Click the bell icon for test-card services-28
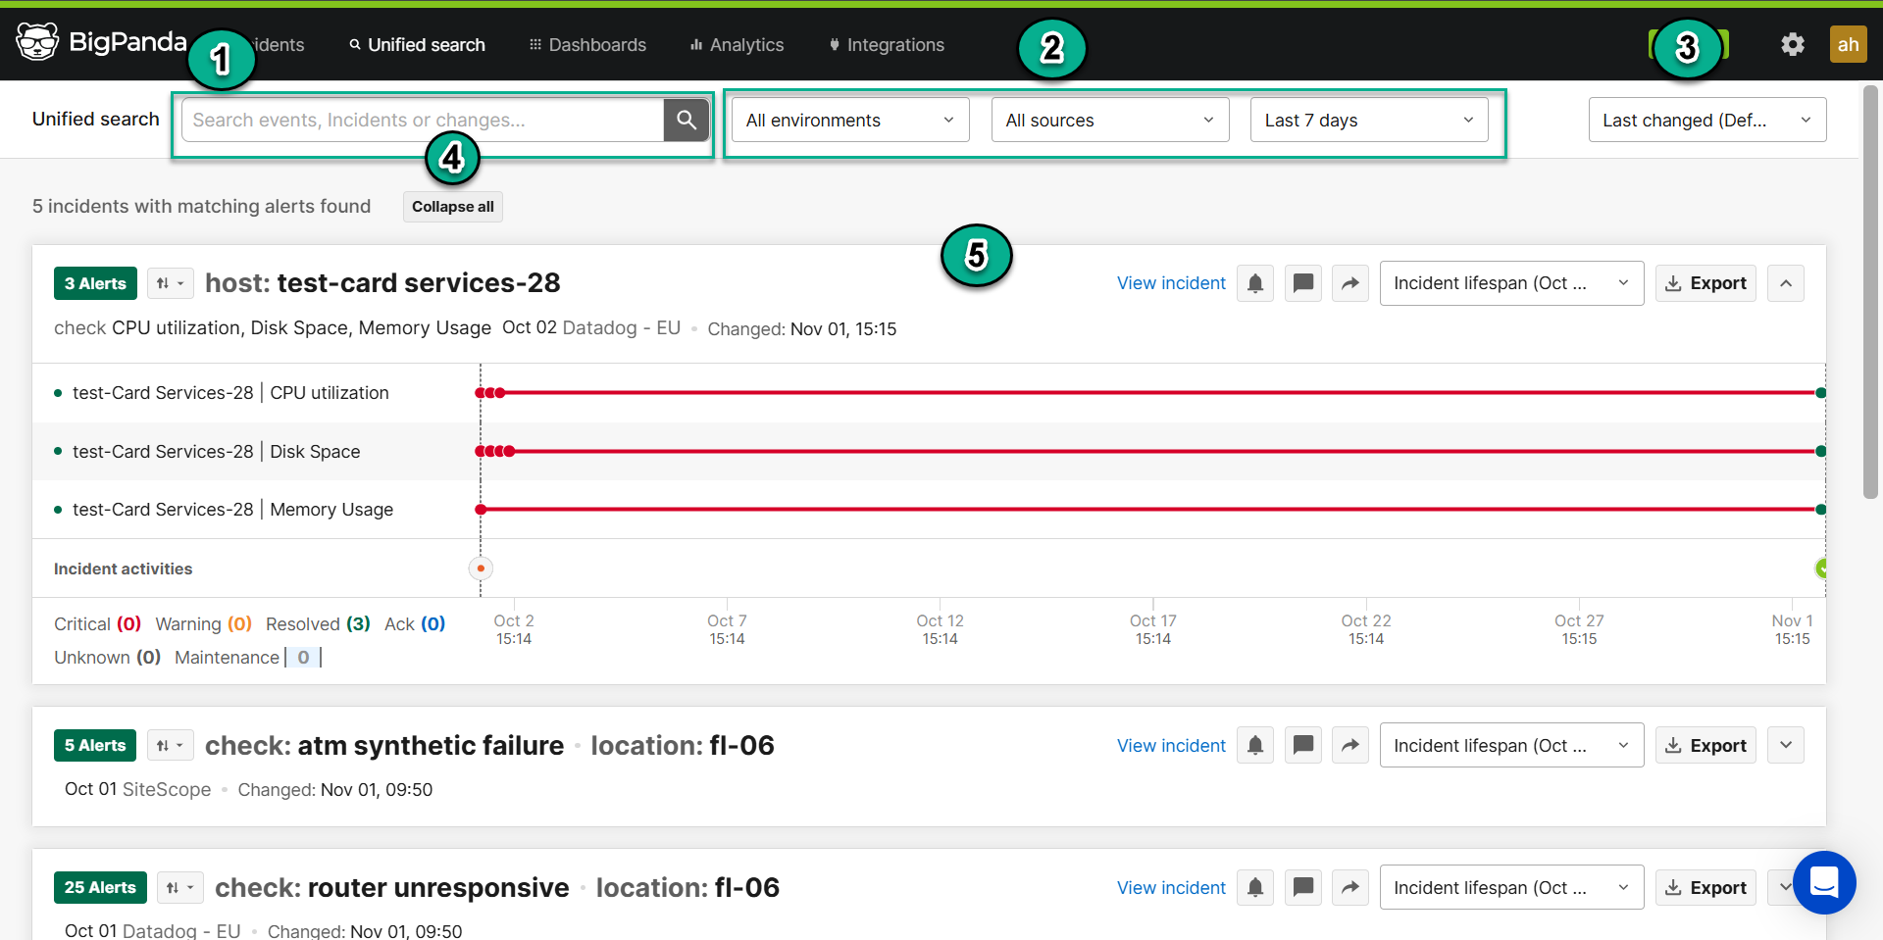Screen dimensions: 1883x940 (x=1254, y=283)
